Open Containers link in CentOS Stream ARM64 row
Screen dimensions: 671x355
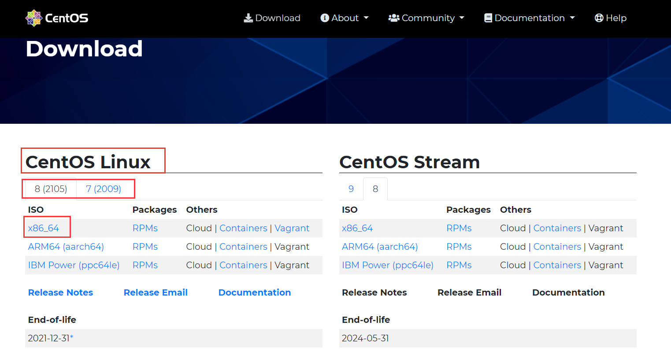coord(557,247)
